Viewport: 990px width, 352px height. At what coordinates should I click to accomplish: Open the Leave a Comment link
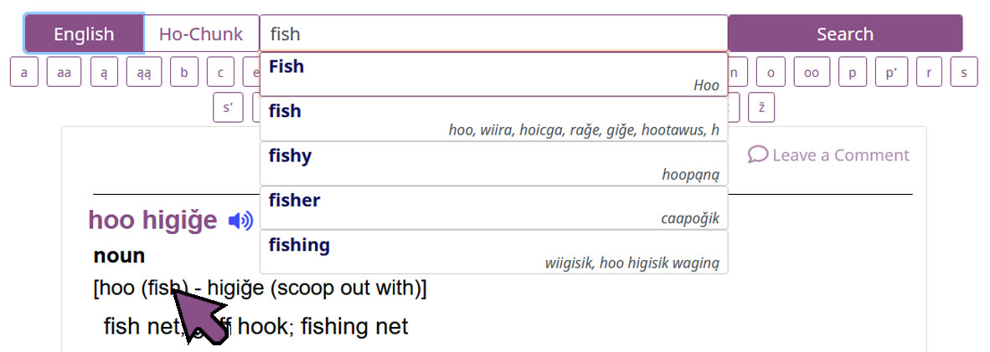839,156
